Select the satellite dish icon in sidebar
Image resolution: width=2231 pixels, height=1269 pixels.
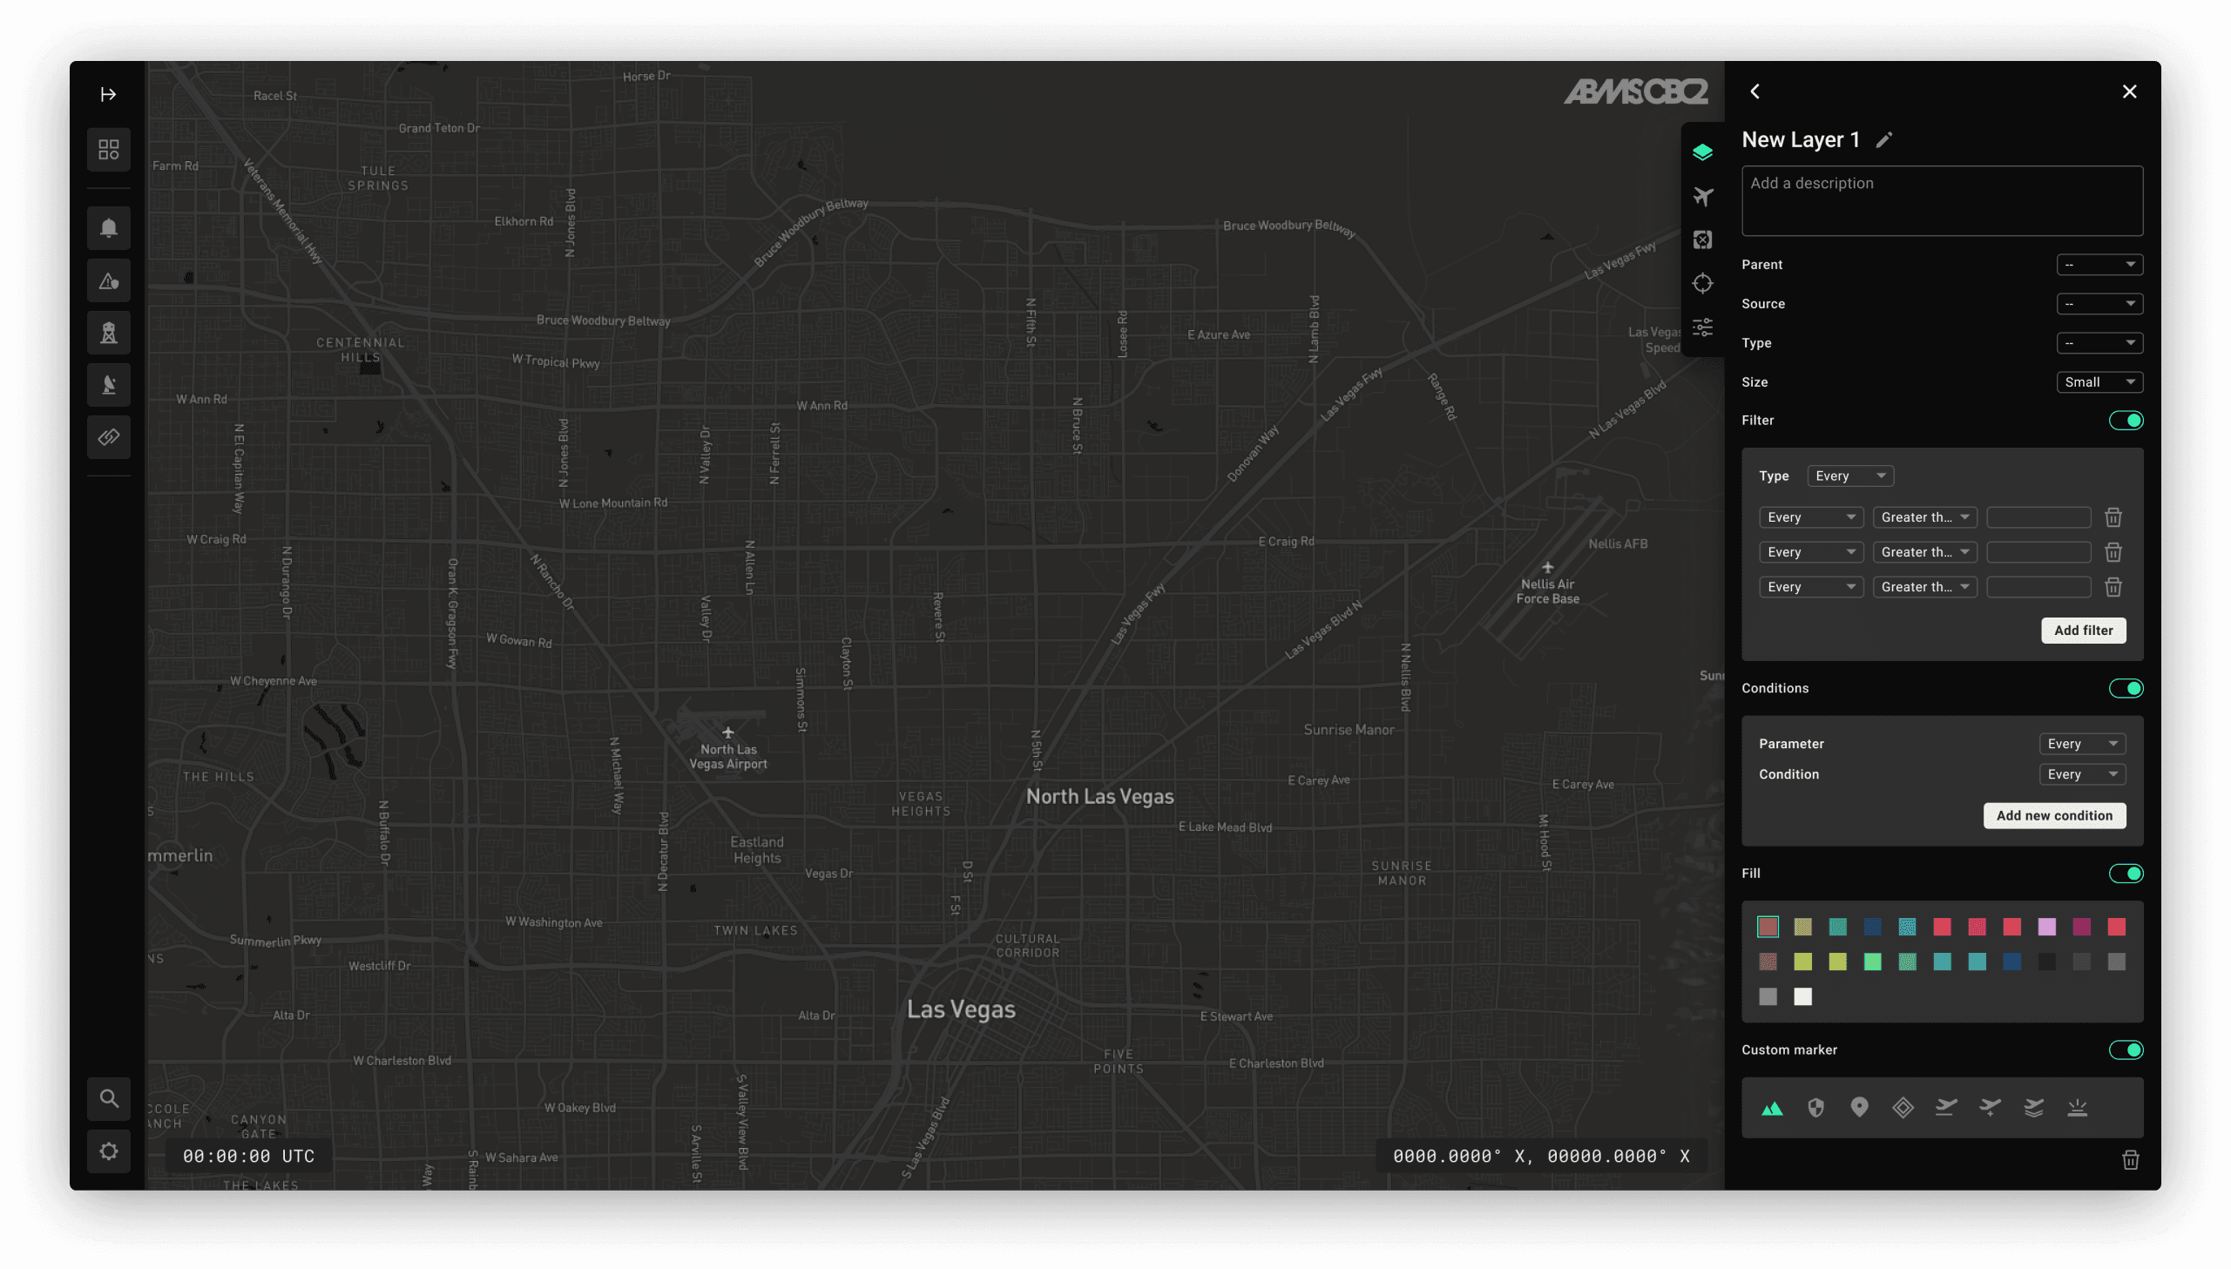pos(108,384)
